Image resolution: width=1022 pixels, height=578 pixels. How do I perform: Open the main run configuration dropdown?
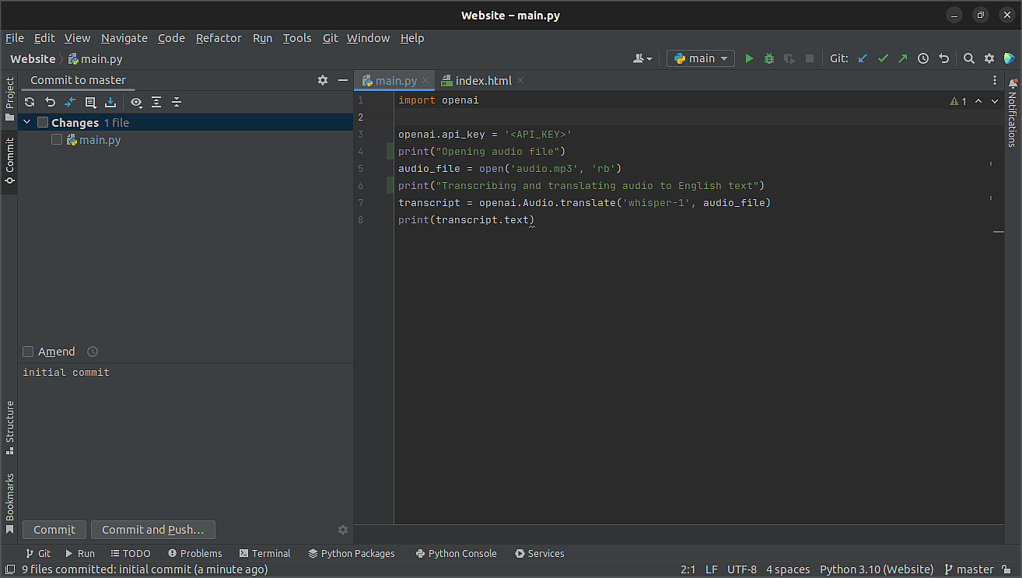coord(701,58)
